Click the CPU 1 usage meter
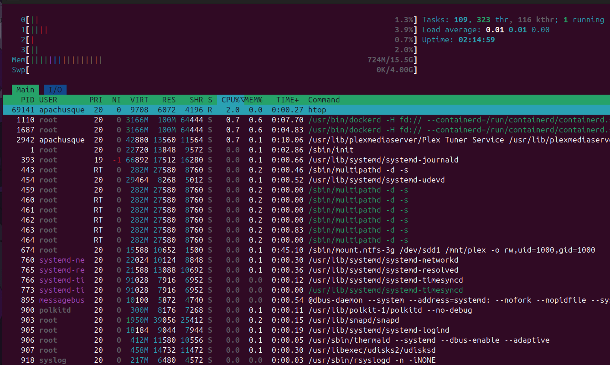This screenshot has width=610, height=365. point(214,30)
